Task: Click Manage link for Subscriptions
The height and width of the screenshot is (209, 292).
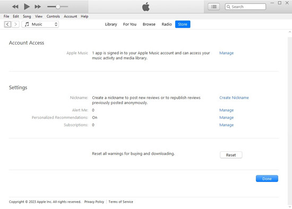Action: point(227,125)
